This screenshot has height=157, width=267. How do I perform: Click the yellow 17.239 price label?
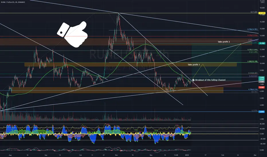pyautogui.click(x=262, y=13)
